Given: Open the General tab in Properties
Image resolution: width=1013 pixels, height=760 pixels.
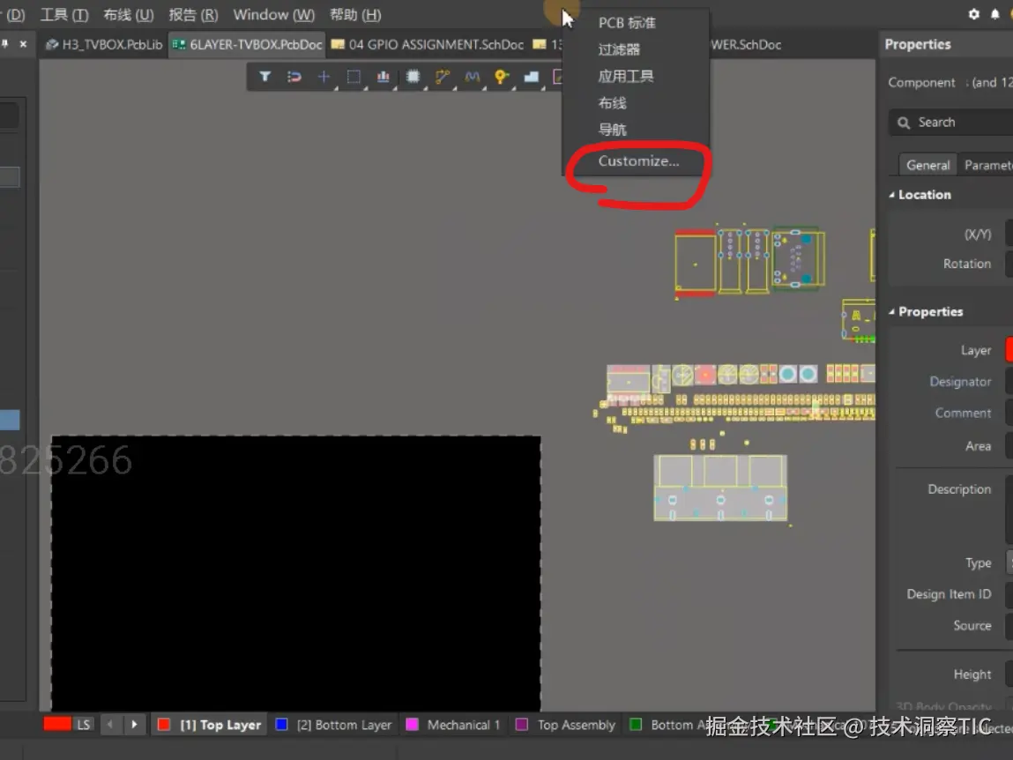Looking at the screenshot, I should pos(927,165).
